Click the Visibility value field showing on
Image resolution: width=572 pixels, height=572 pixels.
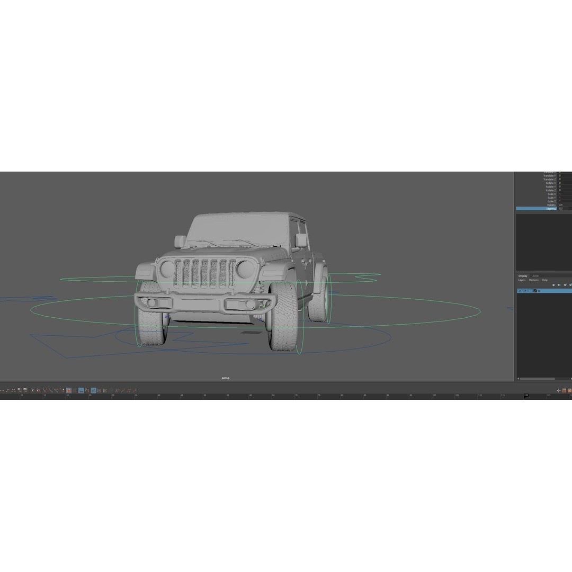pyautogui.click(x=564, y=205)
